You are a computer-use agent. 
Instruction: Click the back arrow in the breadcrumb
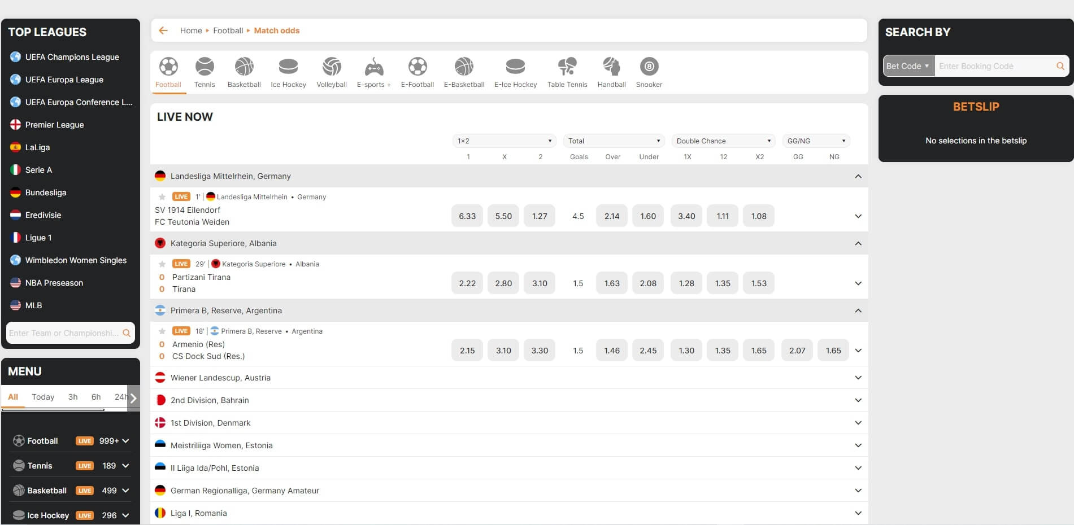pos(163,30)
